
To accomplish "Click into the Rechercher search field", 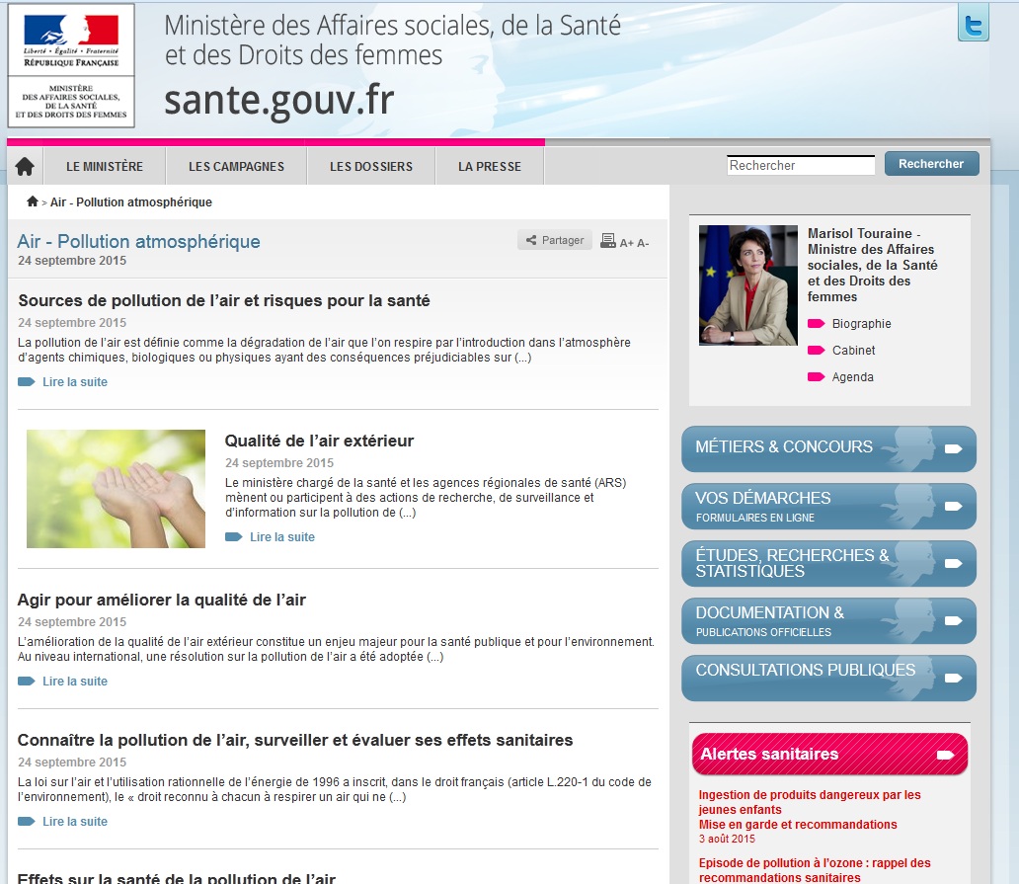I will point(800,166).
